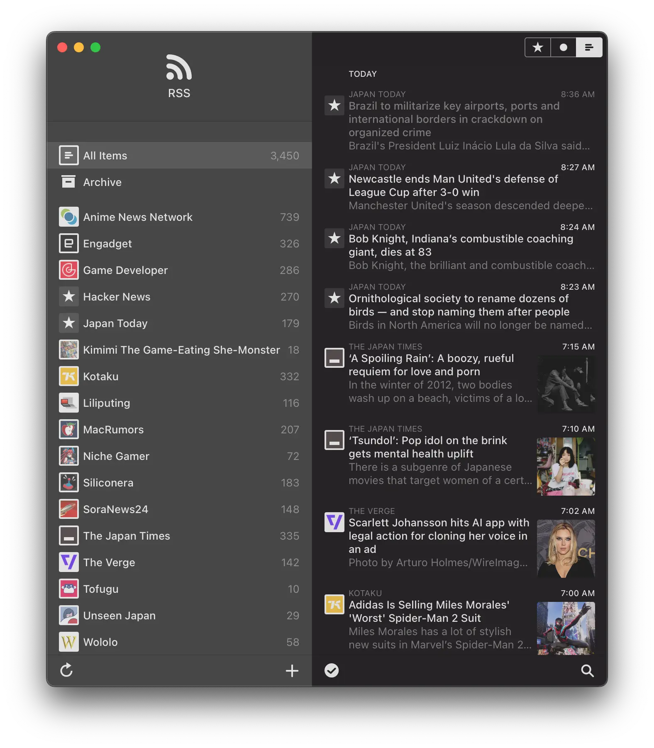Click the 58 count beside Wololo
Viewport: 654px width, 748px height.
293,642
